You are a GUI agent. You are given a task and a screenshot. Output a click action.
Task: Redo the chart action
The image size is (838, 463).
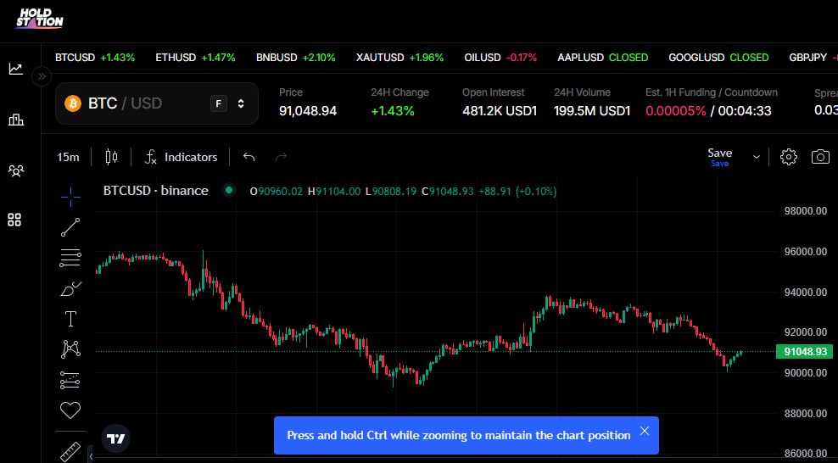[281, 157]
